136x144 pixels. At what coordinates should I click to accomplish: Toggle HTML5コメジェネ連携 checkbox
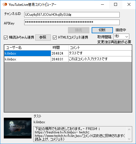coord(55,37)
